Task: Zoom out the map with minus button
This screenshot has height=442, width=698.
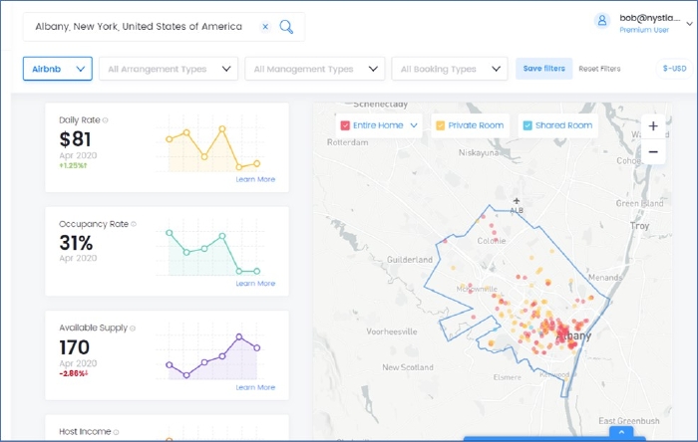Action: (x=653, y=152)
